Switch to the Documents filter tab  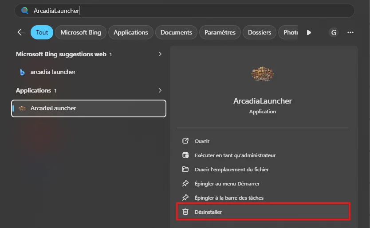(x=176, y=32)
